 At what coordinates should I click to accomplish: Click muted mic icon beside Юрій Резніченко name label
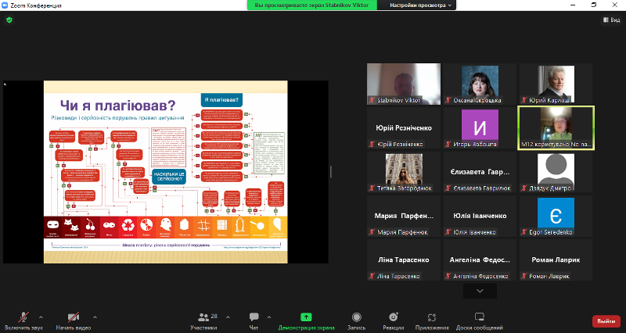(x=372, y=144)
